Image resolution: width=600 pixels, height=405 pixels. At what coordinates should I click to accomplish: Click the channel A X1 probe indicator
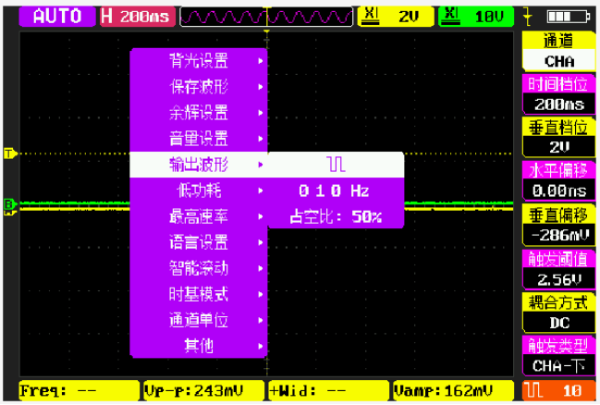pyautogui.click(x=396, y=17)
